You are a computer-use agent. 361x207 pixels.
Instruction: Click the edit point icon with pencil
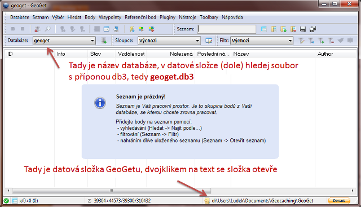coord(73,29)
